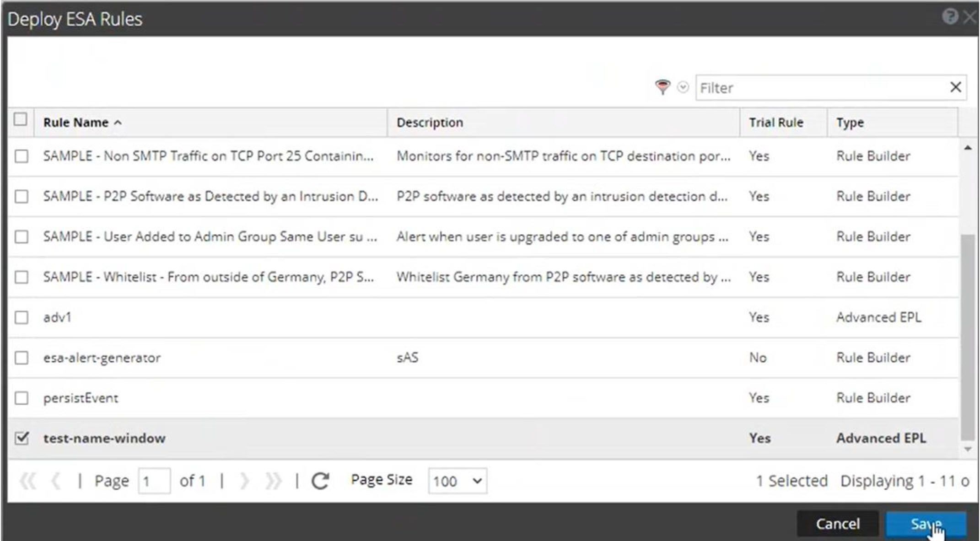
Task: Clear the Filter field with X
Action: pyautogui.click(x=955, y=87)
